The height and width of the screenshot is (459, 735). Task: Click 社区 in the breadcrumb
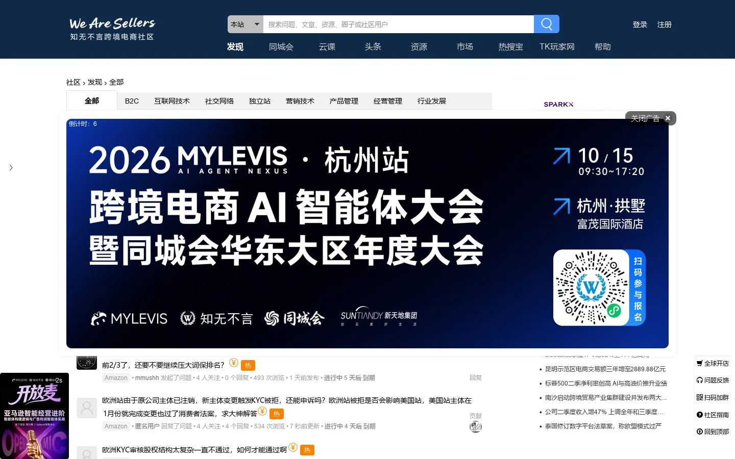73,82
